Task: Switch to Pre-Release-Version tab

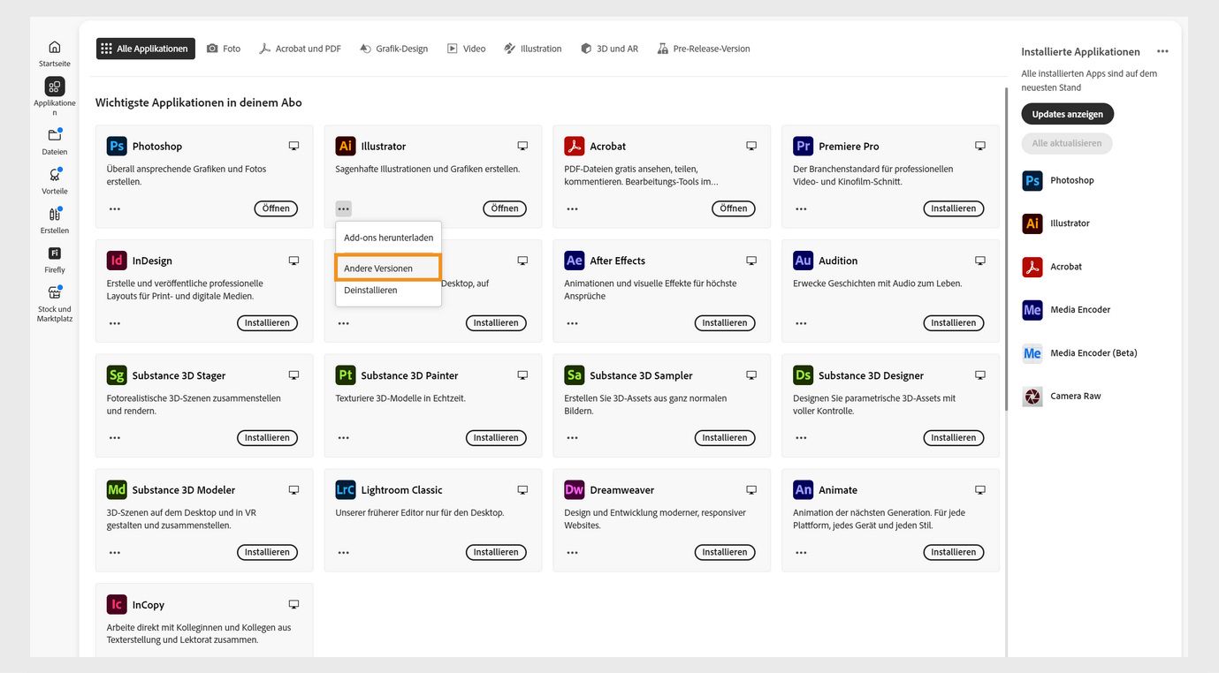Action: (704, 49)
